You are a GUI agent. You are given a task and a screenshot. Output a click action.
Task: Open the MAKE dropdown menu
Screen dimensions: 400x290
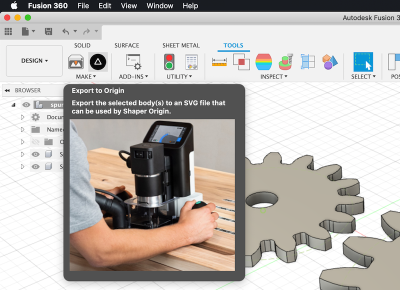coord(85,76)
